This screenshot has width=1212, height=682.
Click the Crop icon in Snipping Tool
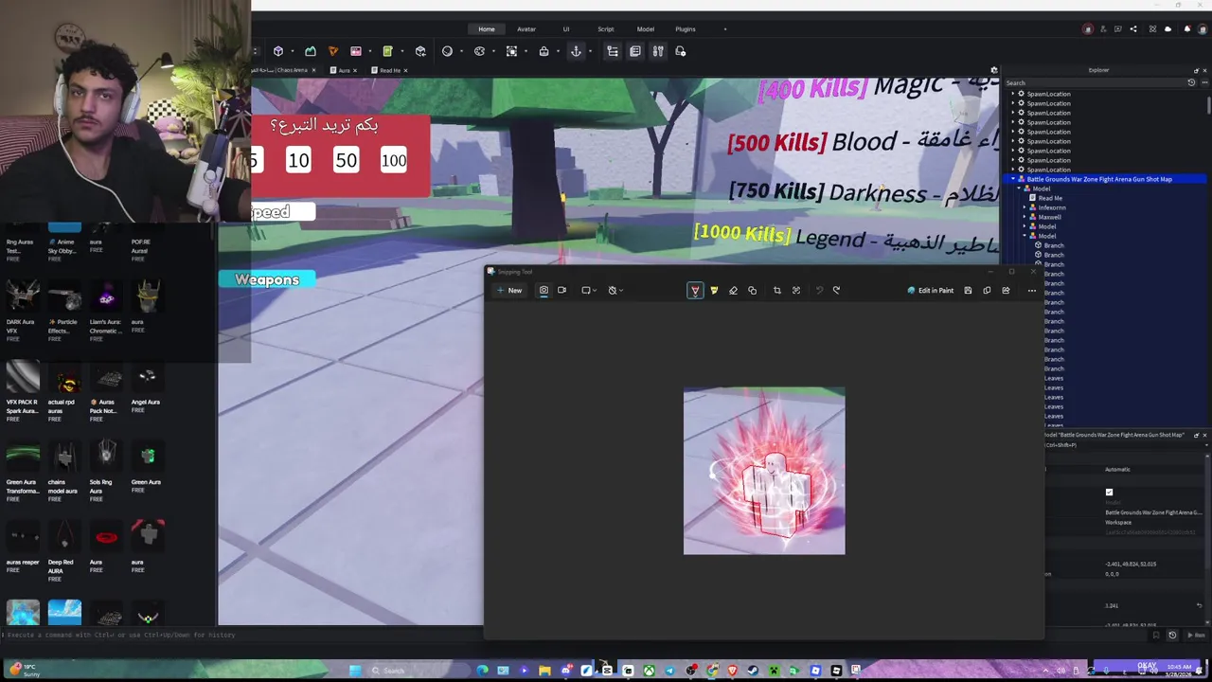point(776,290)
